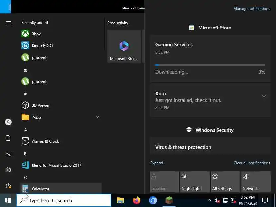Screen dimensions: 276x207
Task: Open µTorrent under Recently added
Action: tap(61, 58)
